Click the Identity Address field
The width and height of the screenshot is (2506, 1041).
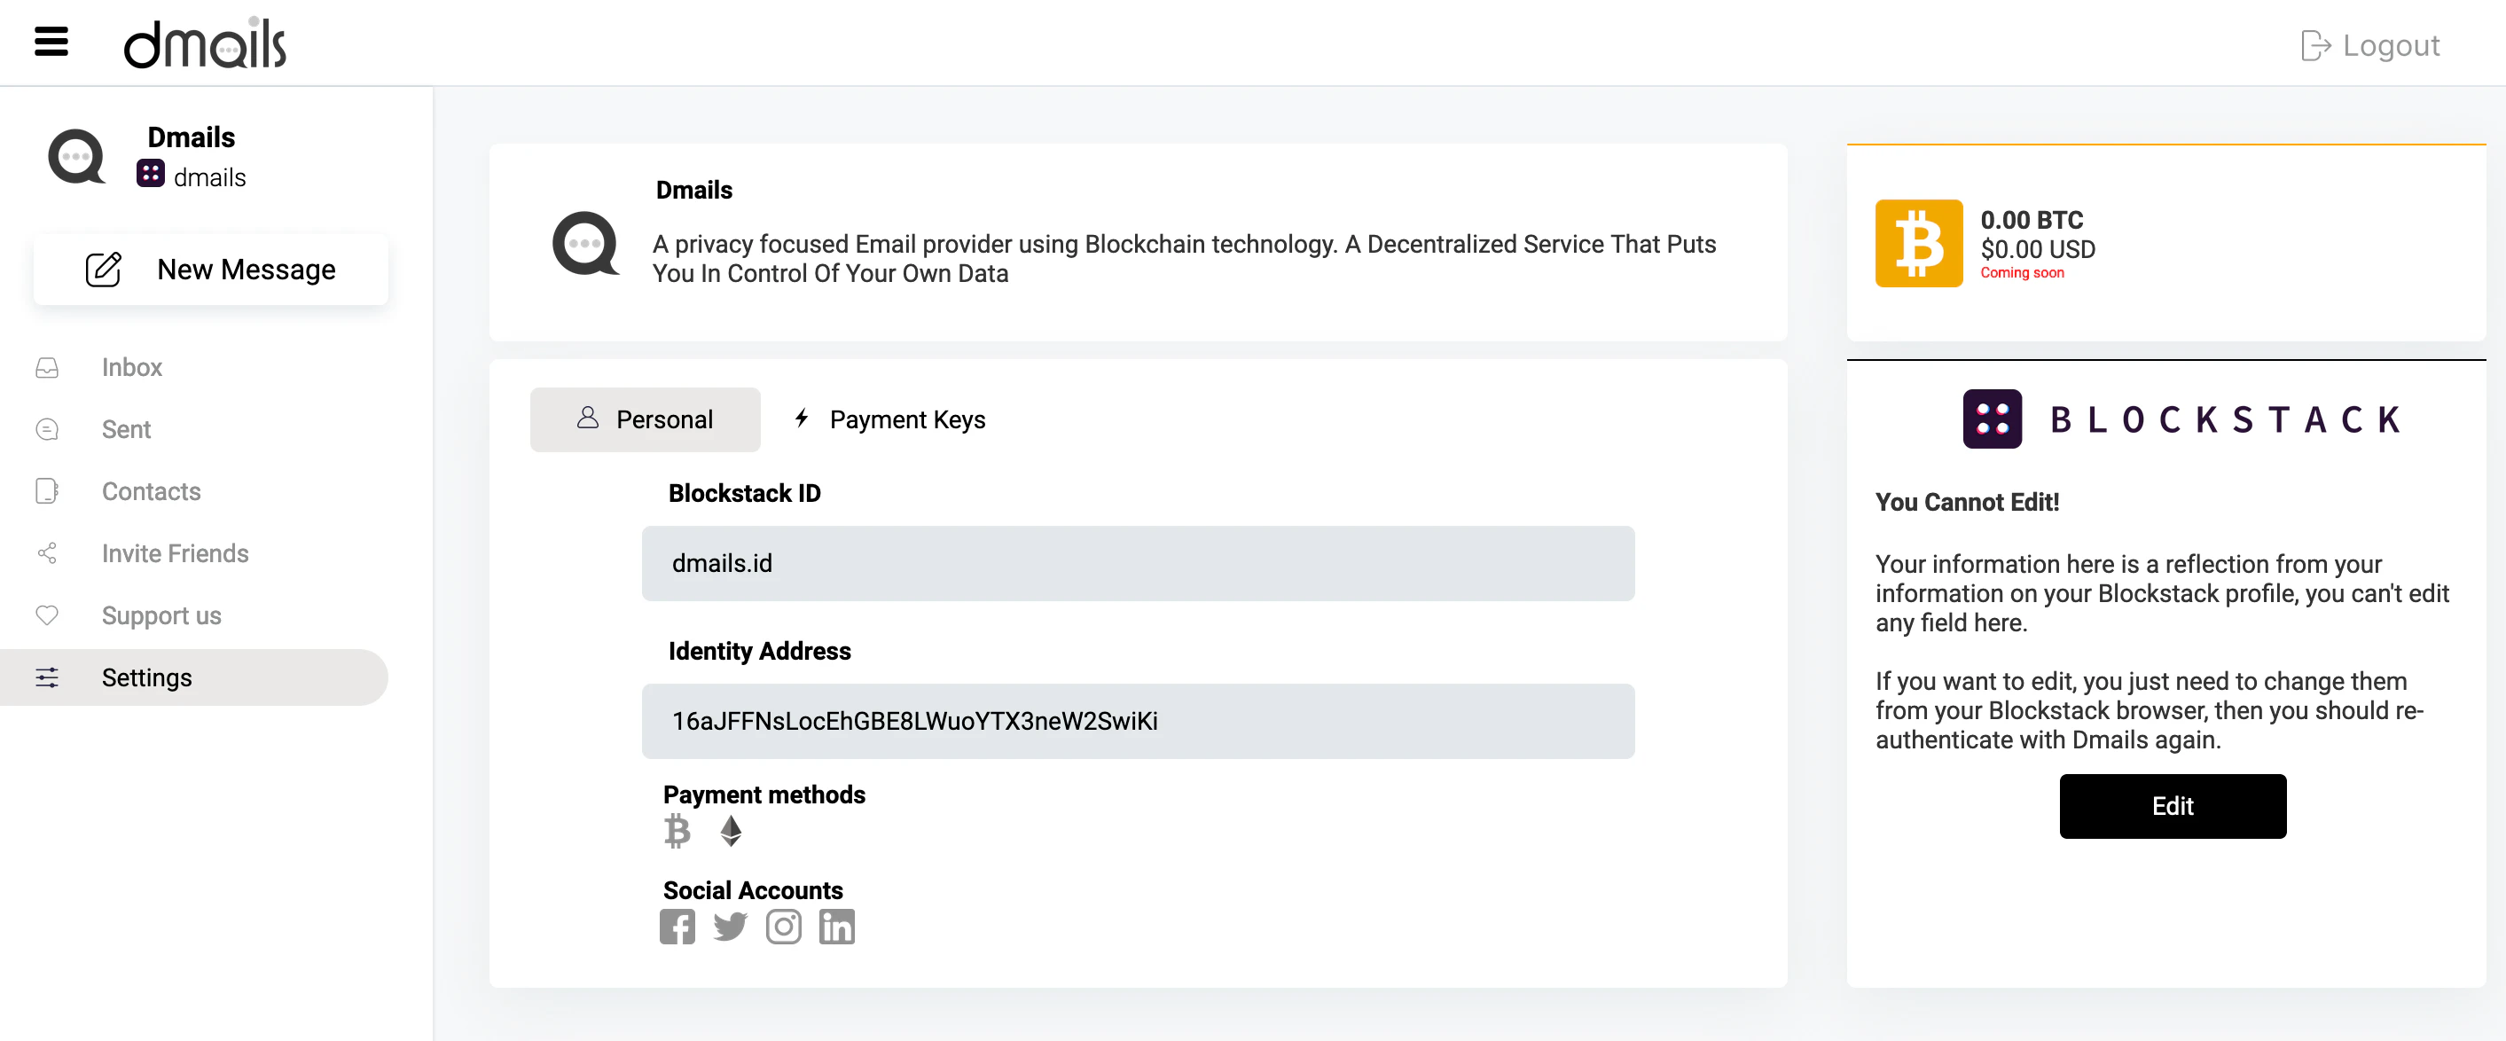(1137, 721)
